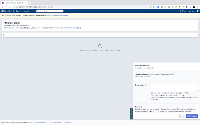
Task: Click the orange duck extension icon
Action: (x=172, y=7)
